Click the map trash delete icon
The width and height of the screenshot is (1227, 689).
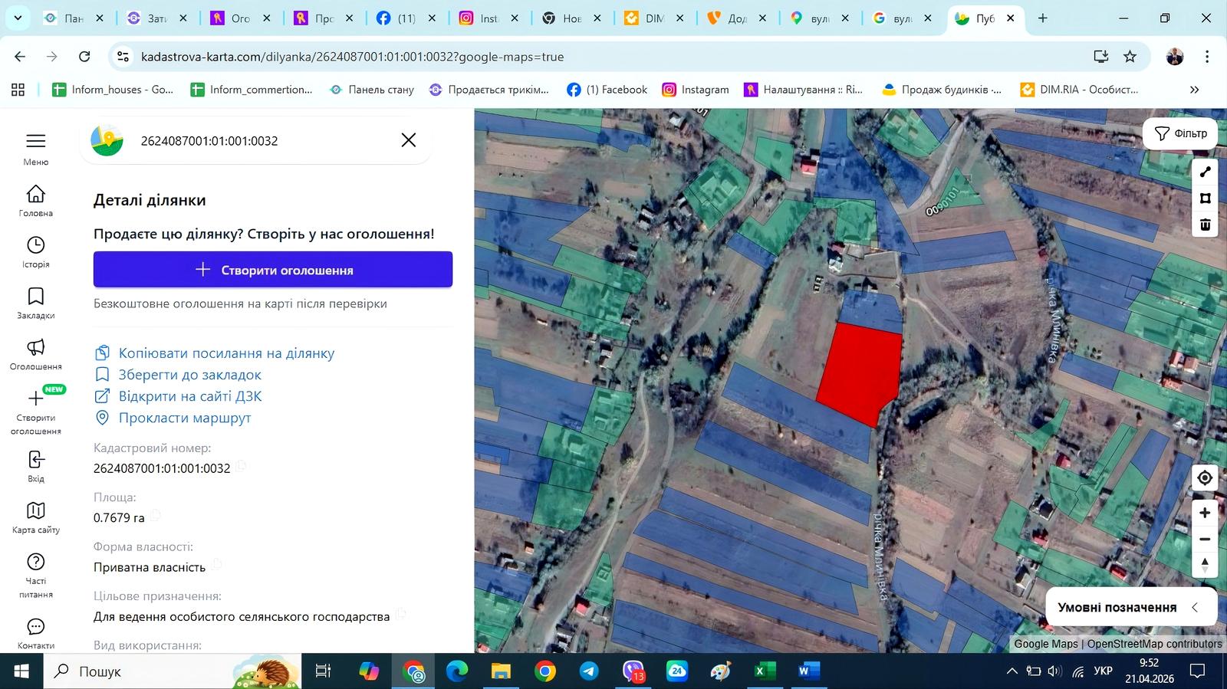coord(1205,225)
